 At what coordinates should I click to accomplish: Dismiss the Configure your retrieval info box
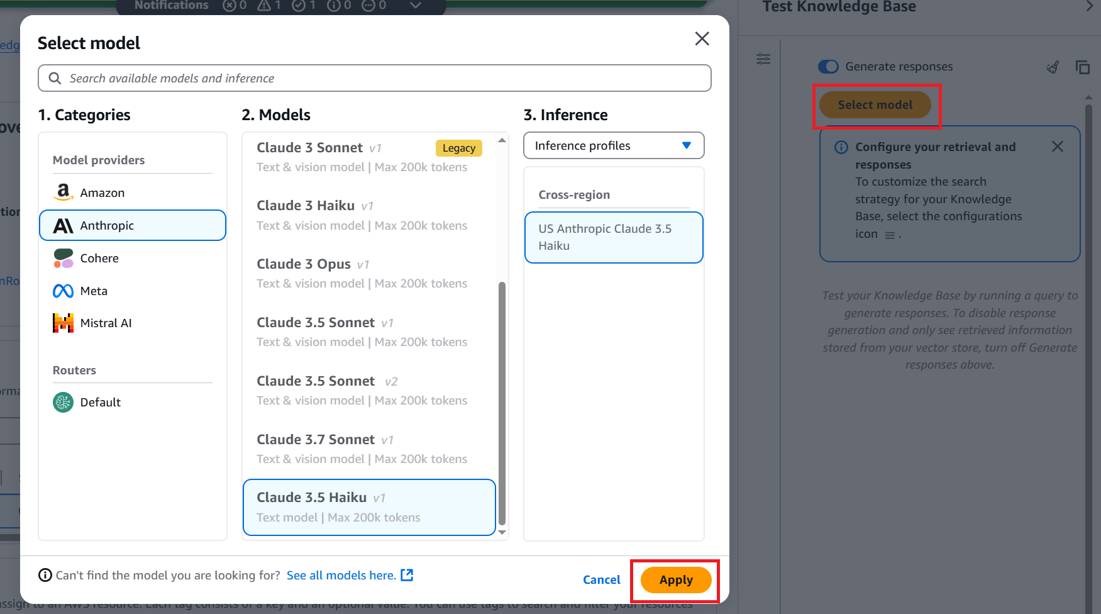point(1058,147)
